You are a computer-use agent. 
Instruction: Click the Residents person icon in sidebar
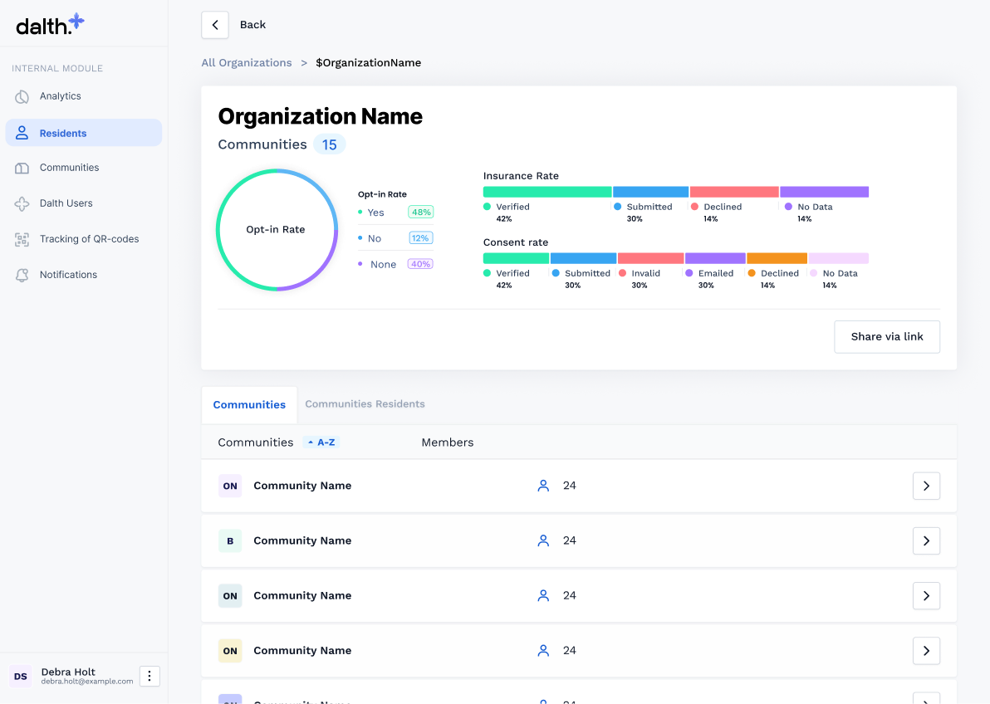click(22, 133)
